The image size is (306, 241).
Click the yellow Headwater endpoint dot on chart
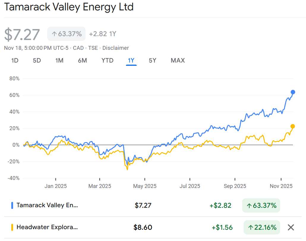click(293, 126)
